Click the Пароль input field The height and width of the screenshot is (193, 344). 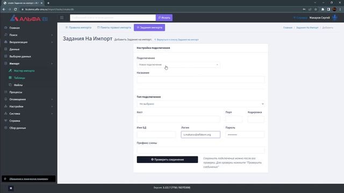coord(245,135)
